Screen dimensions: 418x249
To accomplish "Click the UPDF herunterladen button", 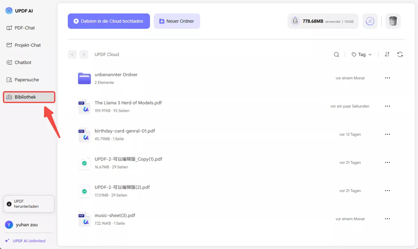I will pyautogui.click(x=29, y=204).
